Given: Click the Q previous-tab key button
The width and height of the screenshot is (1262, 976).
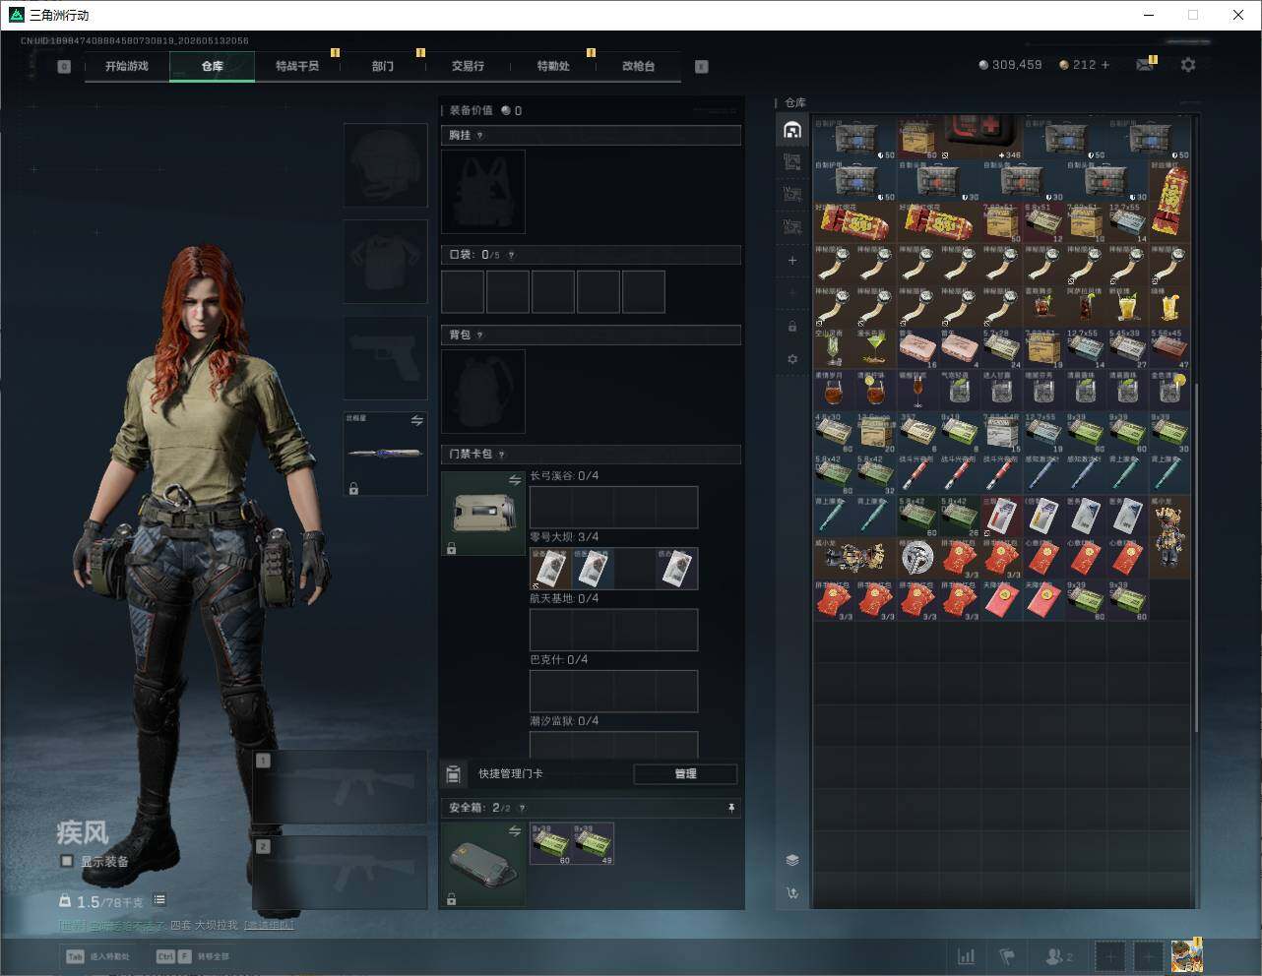Looking at the screenshot, I should point(64,67).
